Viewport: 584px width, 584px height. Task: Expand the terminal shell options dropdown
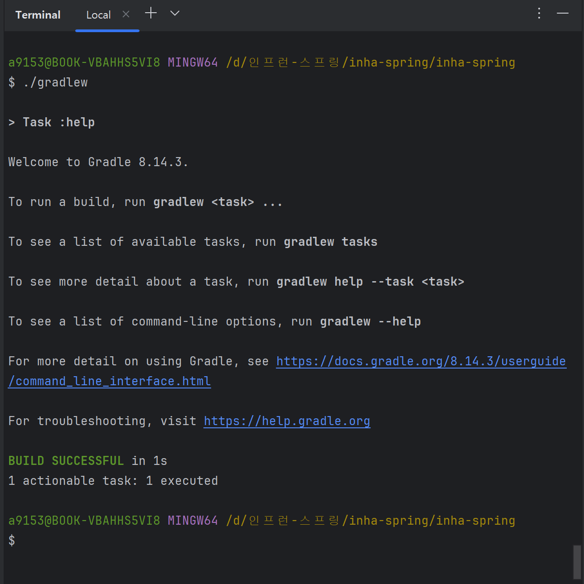tap(175, 14)
